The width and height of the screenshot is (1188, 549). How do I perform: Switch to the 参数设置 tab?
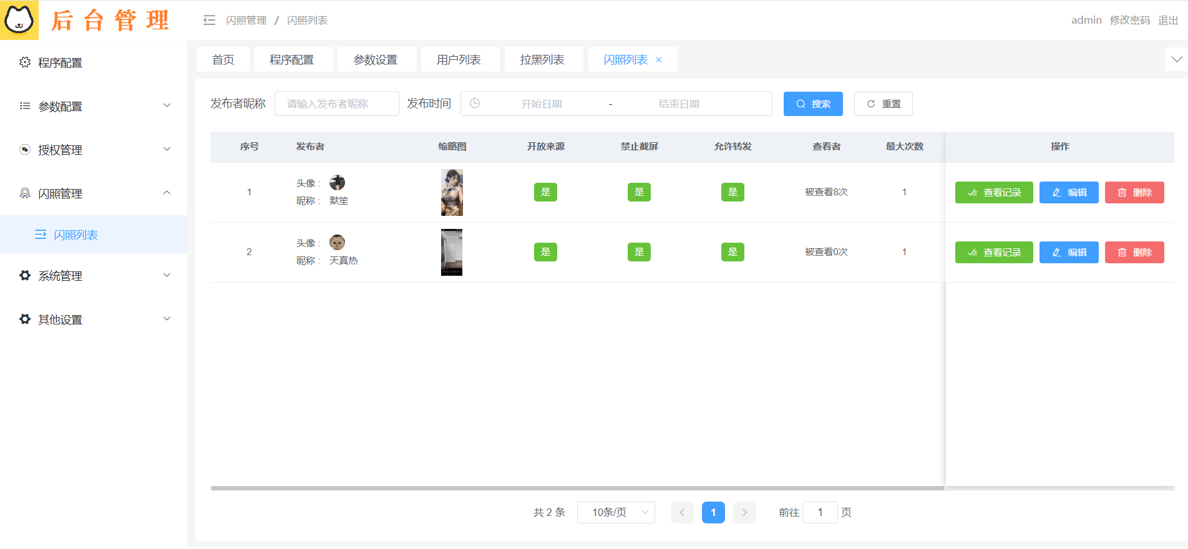click(376, 60)
